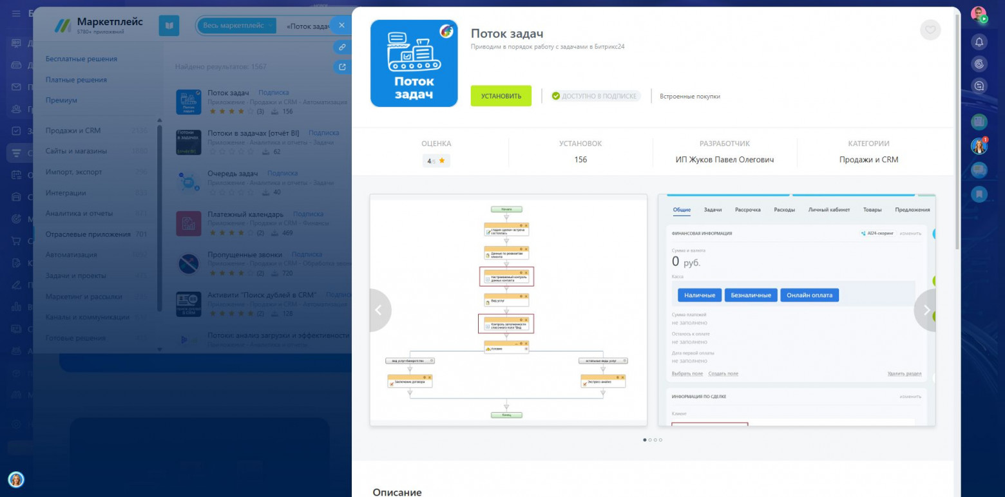Open the bookmark icon in right sidebar
1005x497 pixels.
[979, 192]
